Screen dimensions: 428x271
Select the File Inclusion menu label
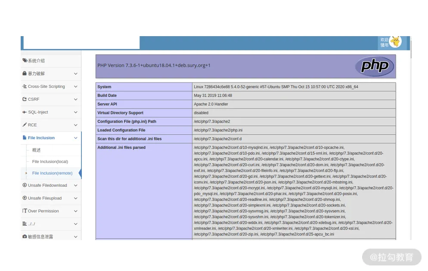click(41, 138)
